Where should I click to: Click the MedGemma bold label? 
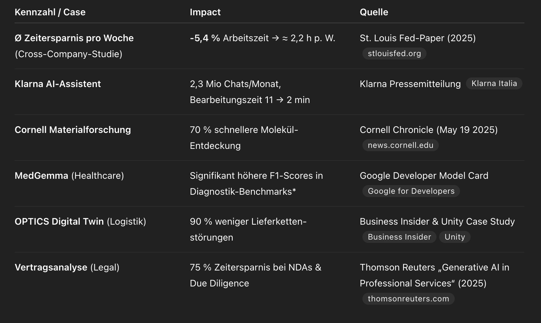(41, 175)
